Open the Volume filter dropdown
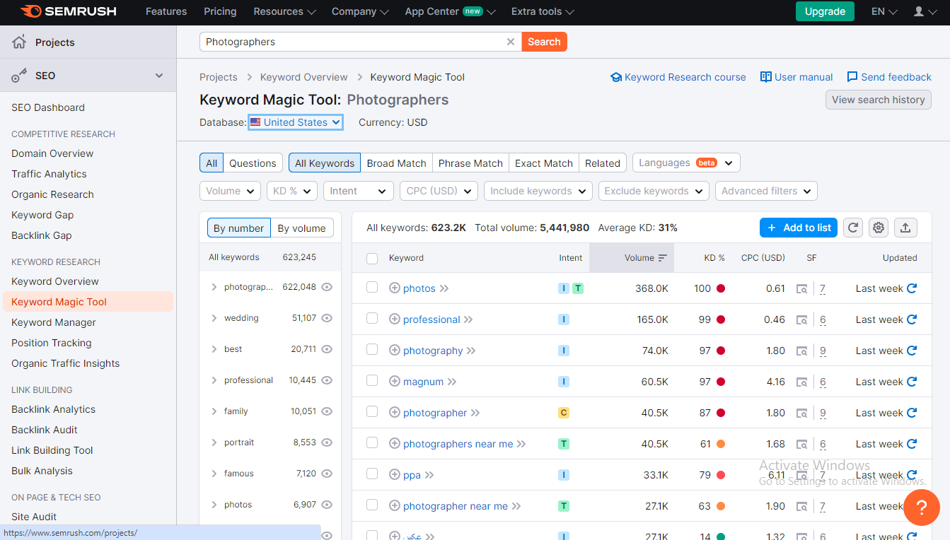The image size is (950, 540). pos(230,191)
